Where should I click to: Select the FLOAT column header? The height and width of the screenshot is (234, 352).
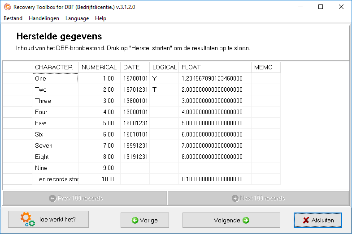click(215, 67)
